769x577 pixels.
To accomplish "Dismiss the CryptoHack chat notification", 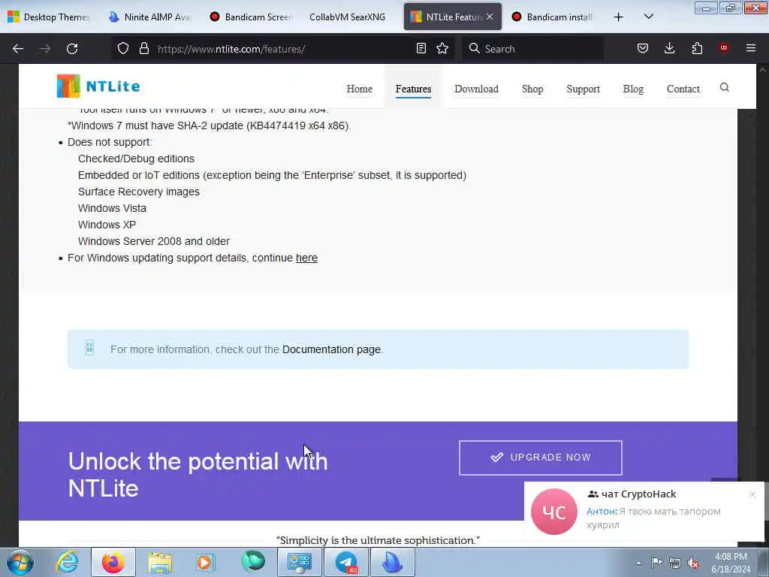I will coord(752,494).
